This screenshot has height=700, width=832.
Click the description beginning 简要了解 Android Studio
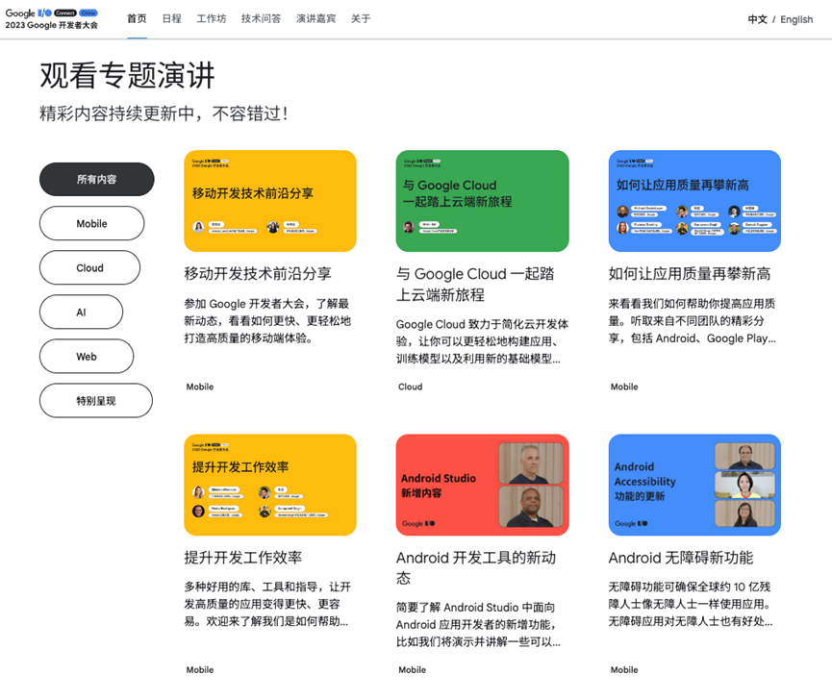tap(478, 625)
